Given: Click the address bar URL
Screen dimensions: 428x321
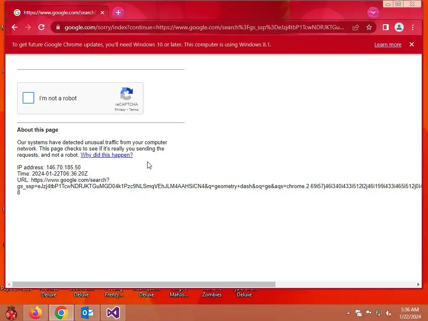Looking at the screenshot, I should [204, 27].
